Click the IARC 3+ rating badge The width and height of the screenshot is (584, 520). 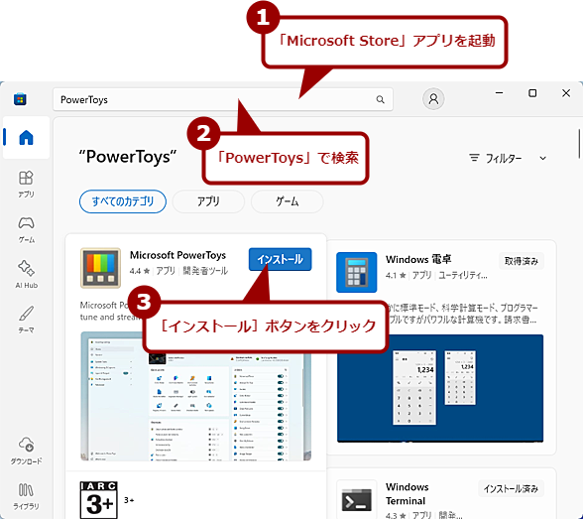pos(99,500)
